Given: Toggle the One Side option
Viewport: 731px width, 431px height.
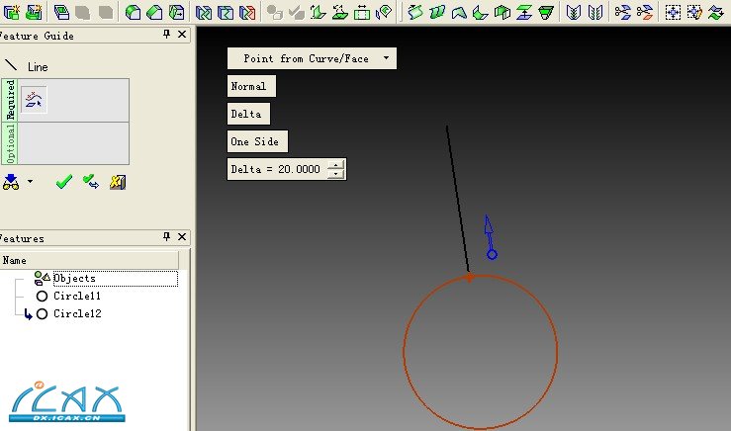Looking at the screenshot, I should pyautogui.click(x=257, y=141).
